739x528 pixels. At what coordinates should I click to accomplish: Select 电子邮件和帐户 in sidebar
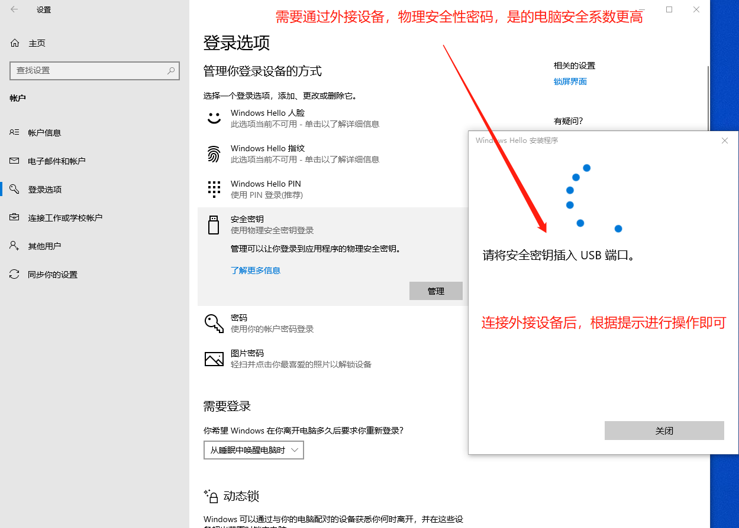56,161
